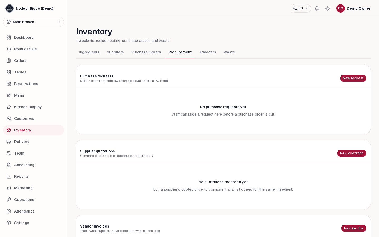This screenshot has width=379, height=237.
Task: Open the Kitchen Display chef hat icon
Action: (x=9, y=107)
